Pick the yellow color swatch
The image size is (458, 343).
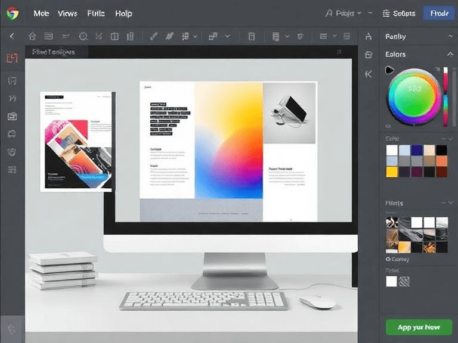(391, 172)
